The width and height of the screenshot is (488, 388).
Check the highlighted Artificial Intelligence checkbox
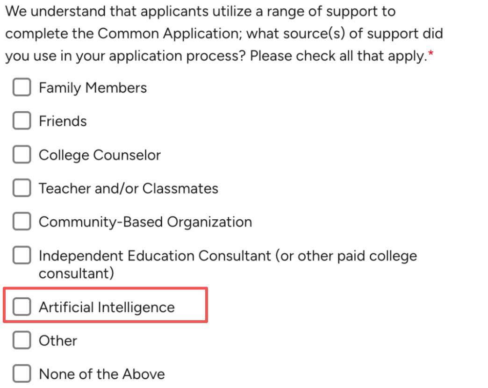tap(22, 307)
